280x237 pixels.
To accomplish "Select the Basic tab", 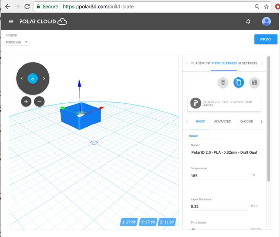I will point(200,122).
